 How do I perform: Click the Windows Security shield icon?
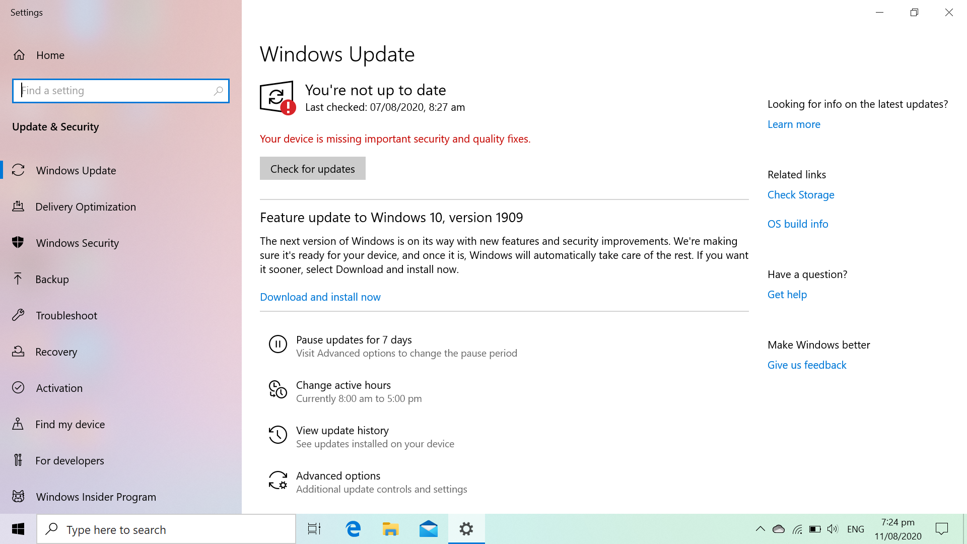coord(18,243)
